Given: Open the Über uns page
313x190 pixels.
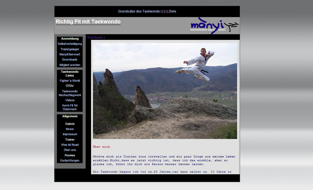Looking at the screenshot, I should [x=70, y=150].
